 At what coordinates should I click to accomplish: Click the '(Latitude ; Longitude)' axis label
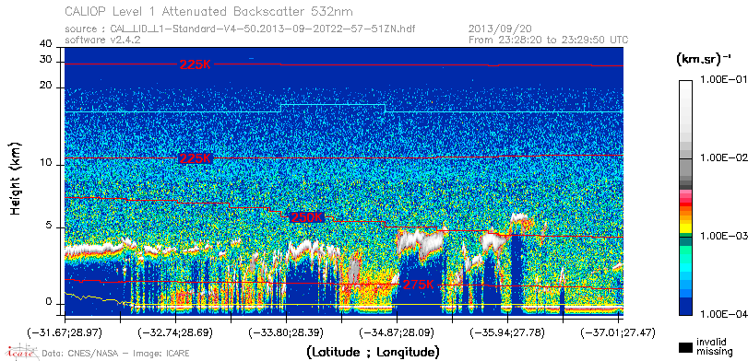tap(373, 353)
